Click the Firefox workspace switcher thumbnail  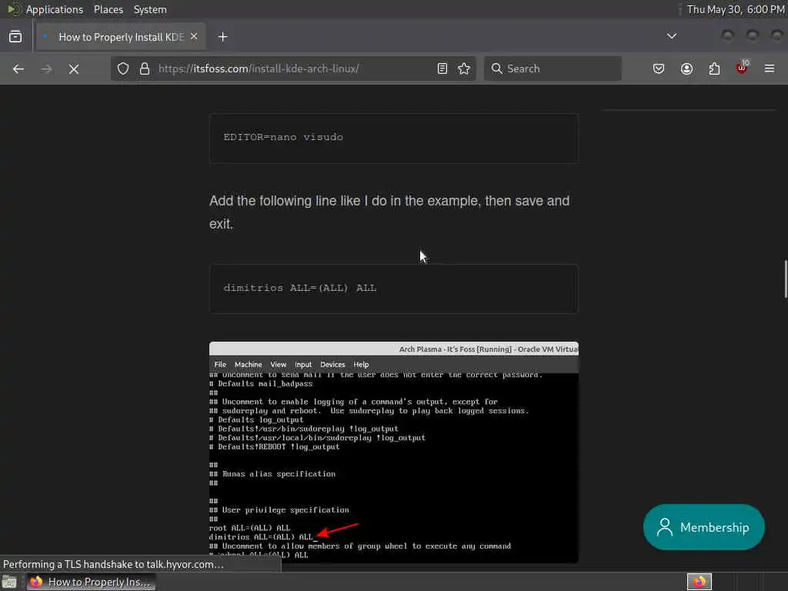tap(699, 582)
